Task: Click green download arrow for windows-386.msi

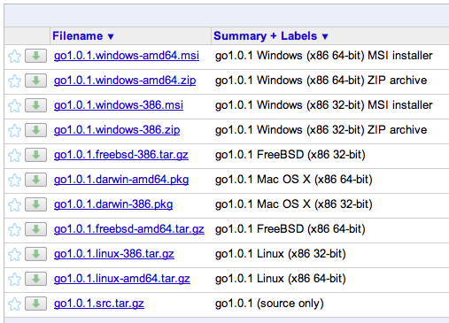Action: (35, 105)
